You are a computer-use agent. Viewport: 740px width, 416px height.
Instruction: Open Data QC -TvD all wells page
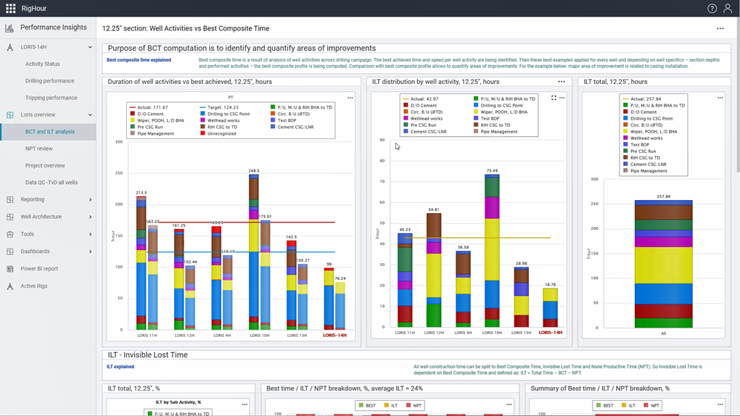tap(52, 183)
